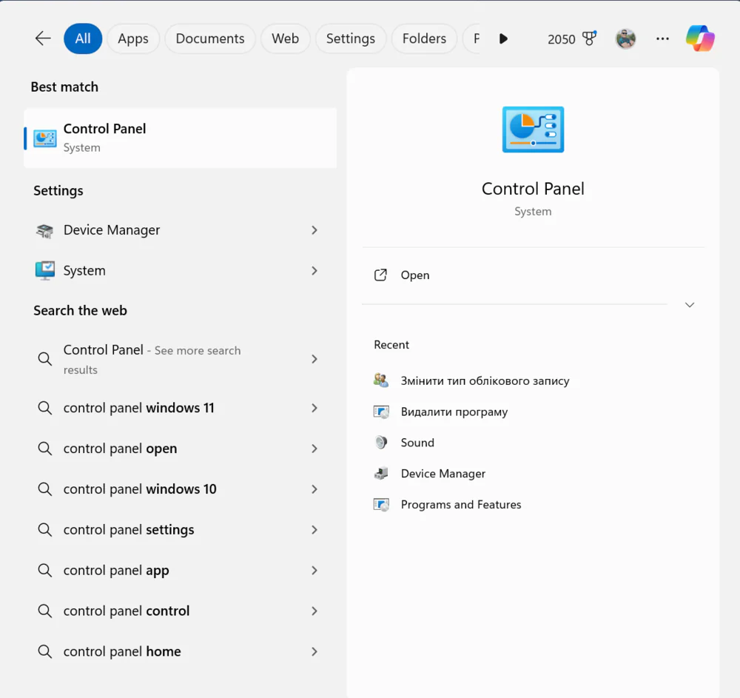Click the back arrow icon
740x698 pixels.
[43, 38]
